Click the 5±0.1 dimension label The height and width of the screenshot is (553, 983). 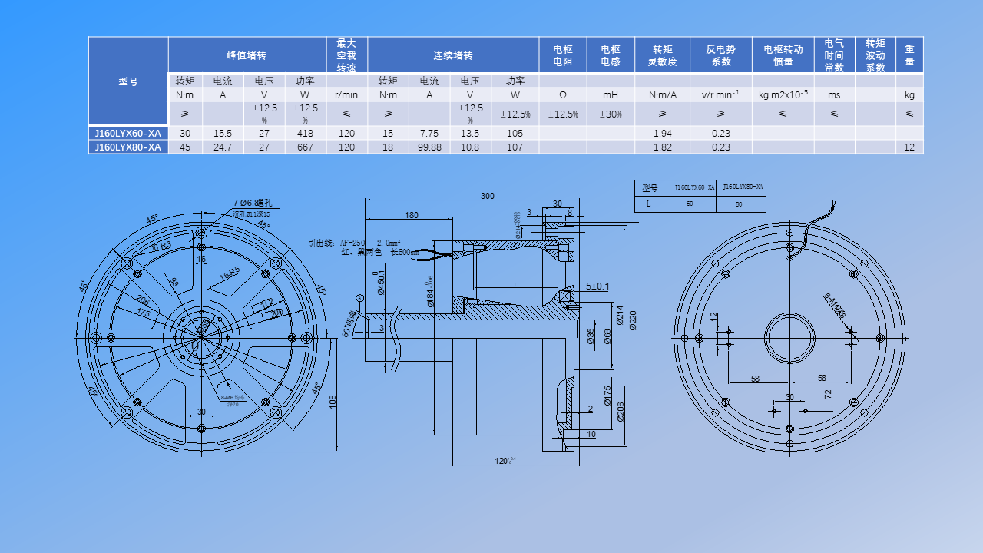[x=597, y=286]
